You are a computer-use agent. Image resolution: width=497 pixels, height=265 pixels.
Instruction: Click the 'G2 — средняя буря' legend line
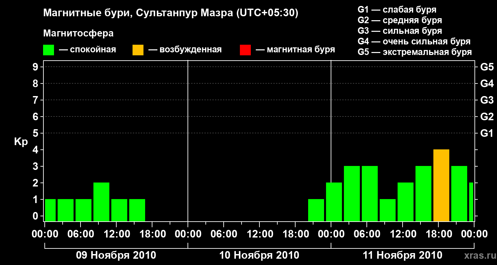point(400,20)
